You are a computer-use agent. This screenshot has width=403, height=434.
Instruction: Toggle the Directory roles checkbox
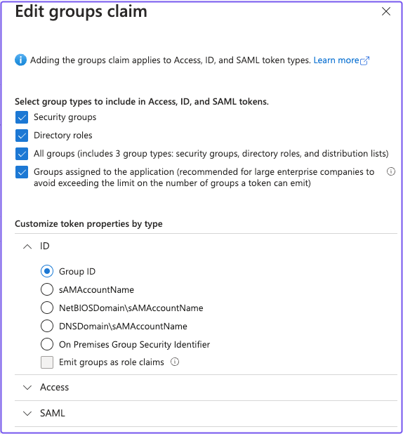(x=22, y=136)
